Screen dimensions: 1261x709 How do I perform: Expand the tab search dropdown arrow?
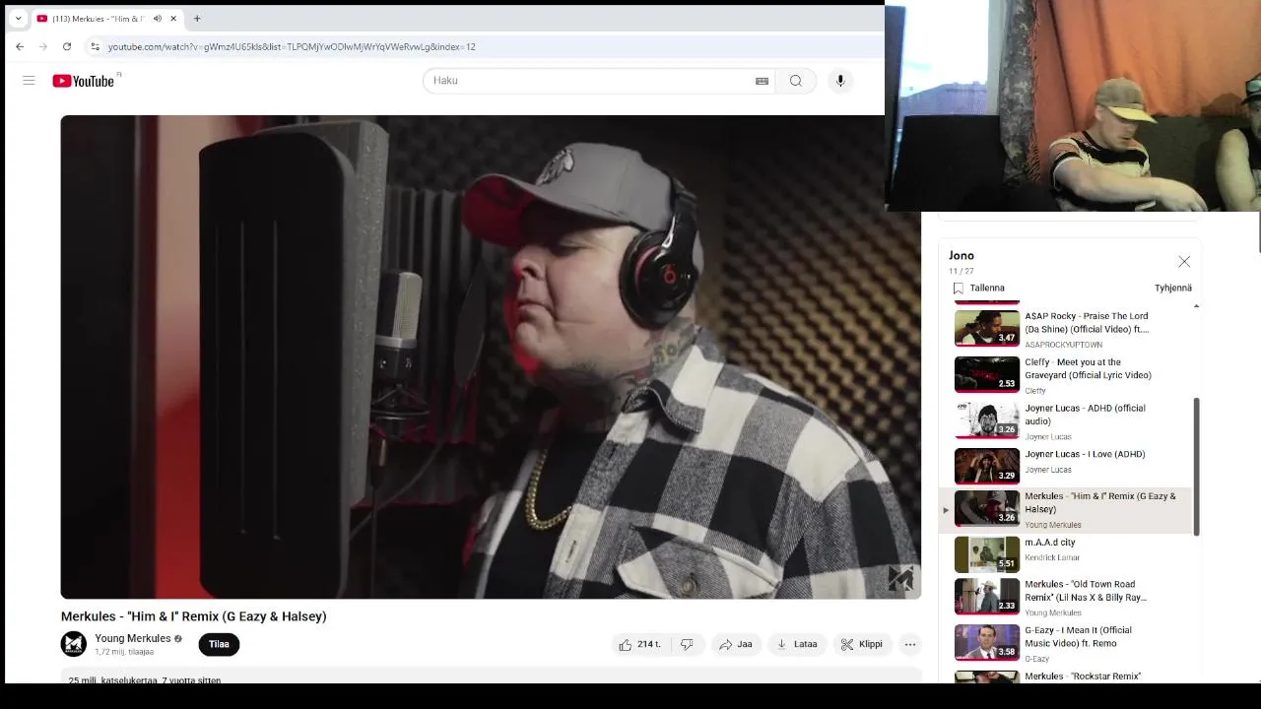click(18, 19)
